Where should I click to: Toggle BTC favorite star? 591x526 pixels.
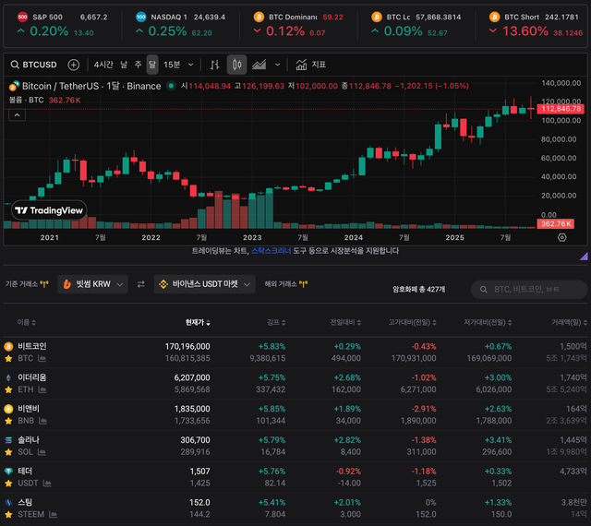point(8,358)
